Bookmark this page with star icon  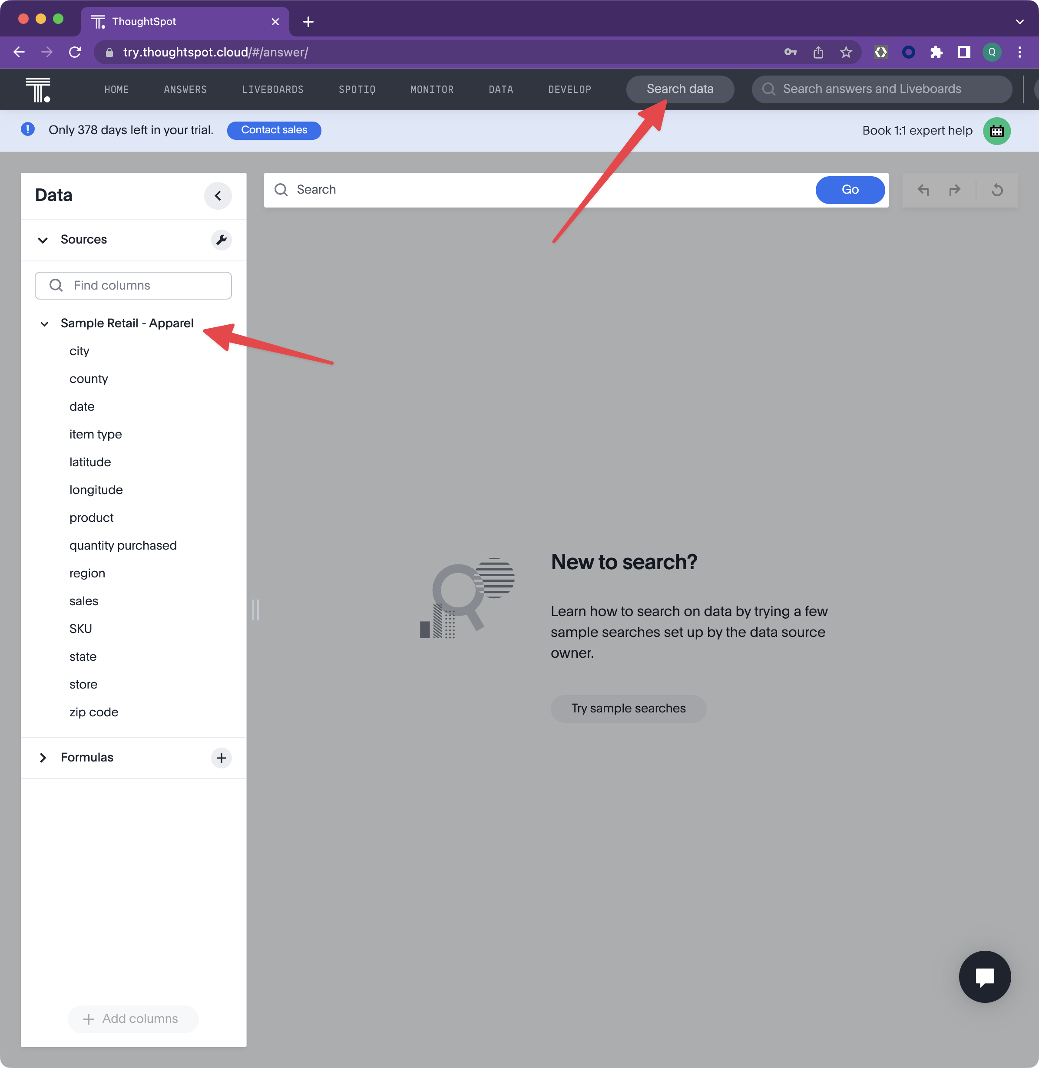(846, 52)
